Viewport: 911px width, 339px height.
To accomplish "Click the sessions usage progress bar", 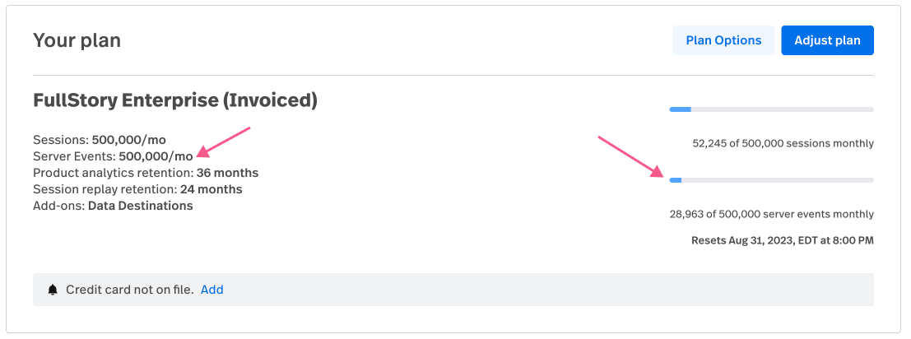I will pyautogui.click(x=772, y=109).
